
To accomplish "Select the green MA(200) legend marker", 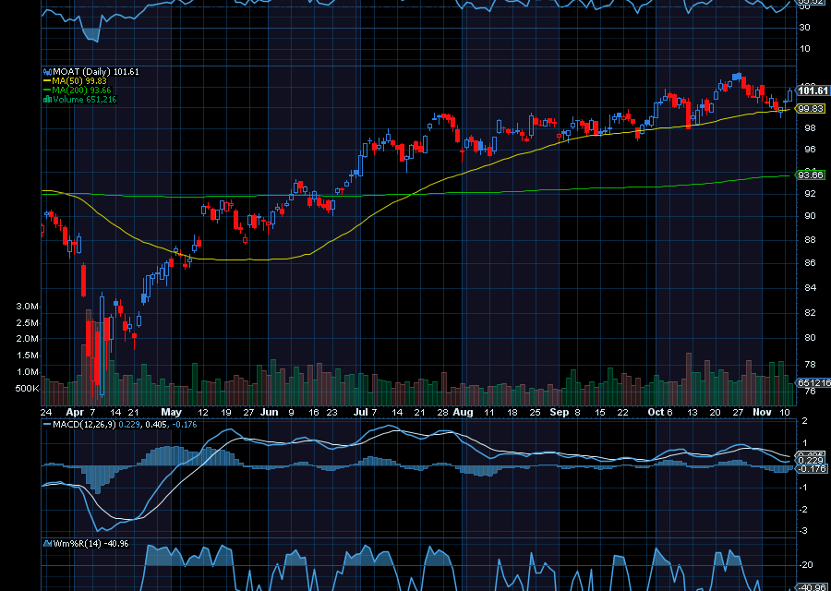I will (47, 91).
